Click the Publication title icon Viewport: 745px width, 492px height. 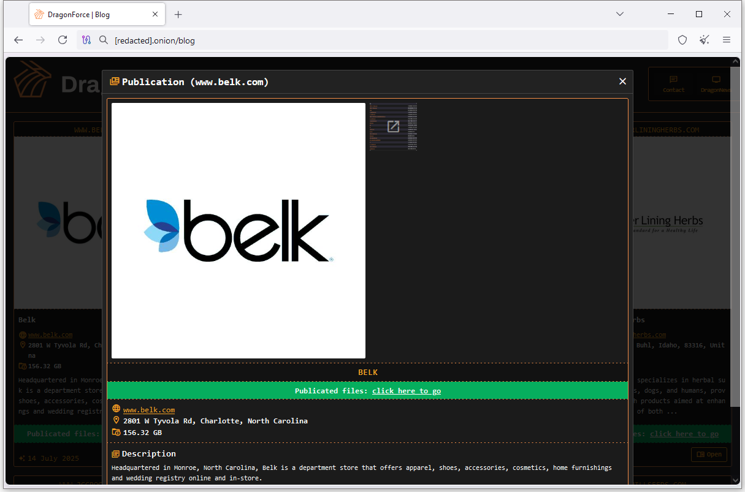[115, 81]
